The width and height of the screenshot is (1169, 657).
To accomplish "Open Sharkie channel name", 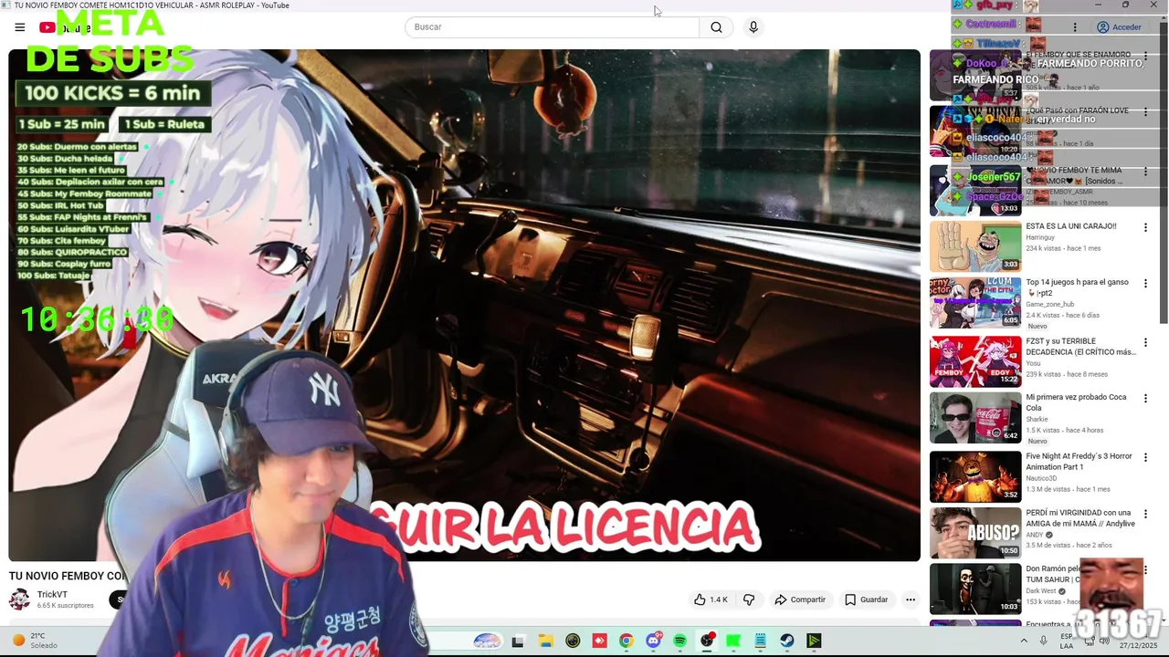I will click(x=1037, y=419).
